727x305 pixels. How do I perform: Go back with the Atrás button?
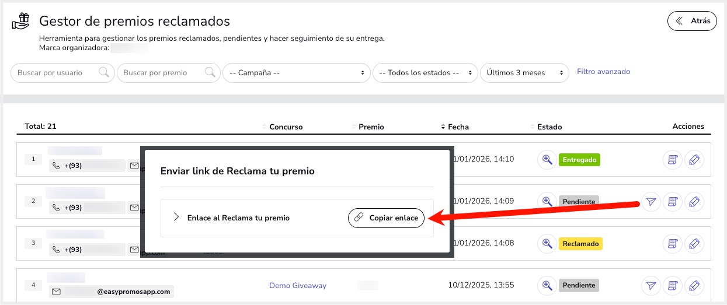point(692,21)
